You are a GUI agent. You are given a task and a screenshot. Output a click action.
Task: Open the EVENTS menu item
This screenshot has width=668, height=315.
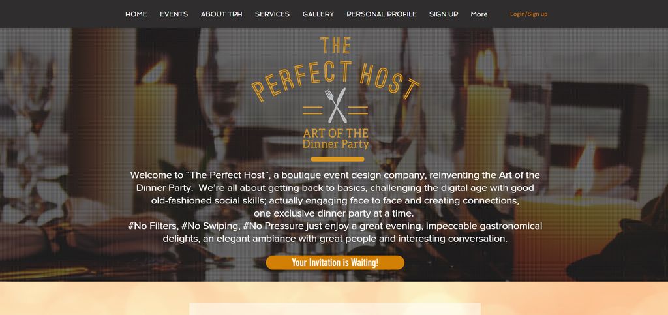coord(174,14)
